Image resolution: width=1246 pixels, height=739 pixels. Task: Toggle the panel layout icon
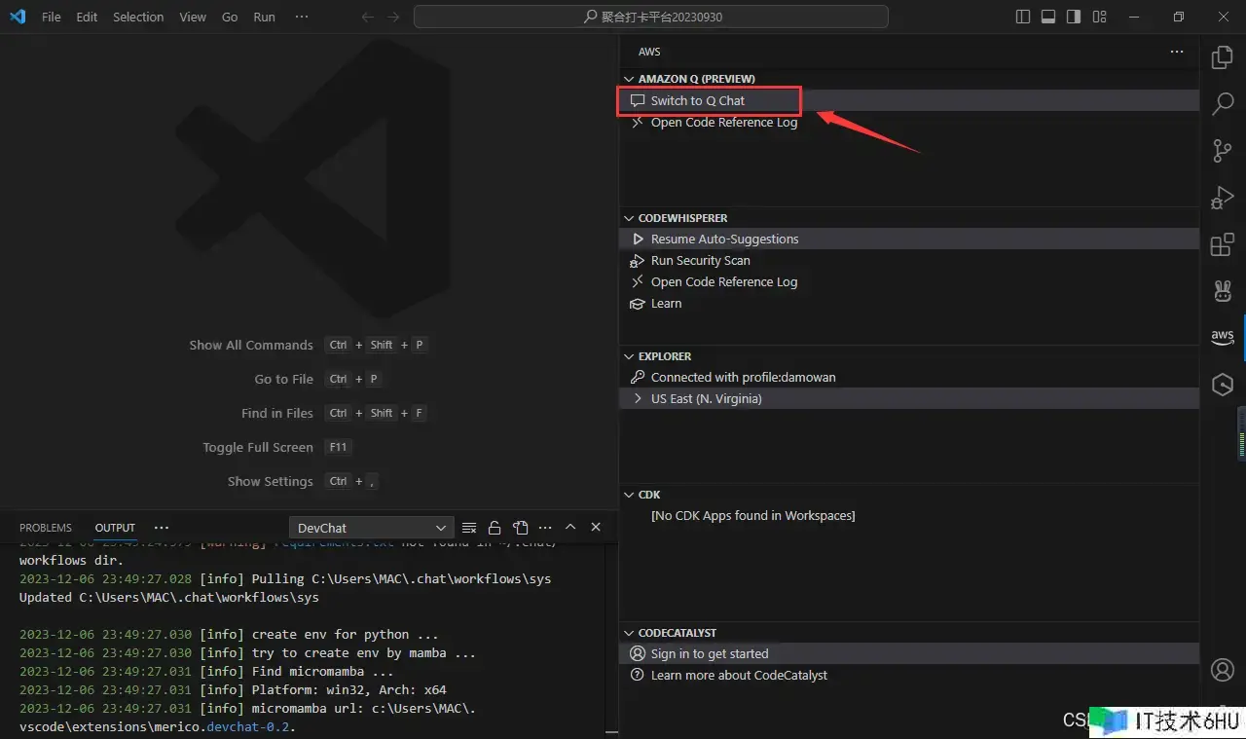pos(1048,17)
